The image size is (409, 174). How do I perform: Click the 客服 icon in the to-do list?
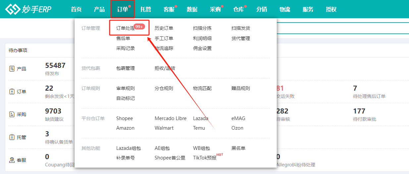point(12,160)
